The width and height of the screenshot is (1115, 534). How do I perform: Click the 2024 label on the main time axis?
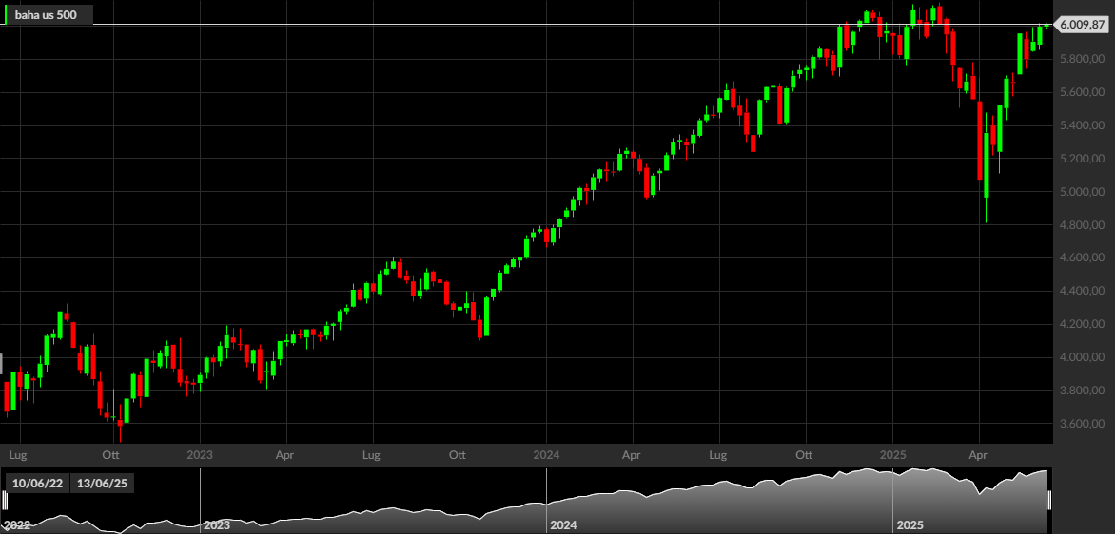546,453
